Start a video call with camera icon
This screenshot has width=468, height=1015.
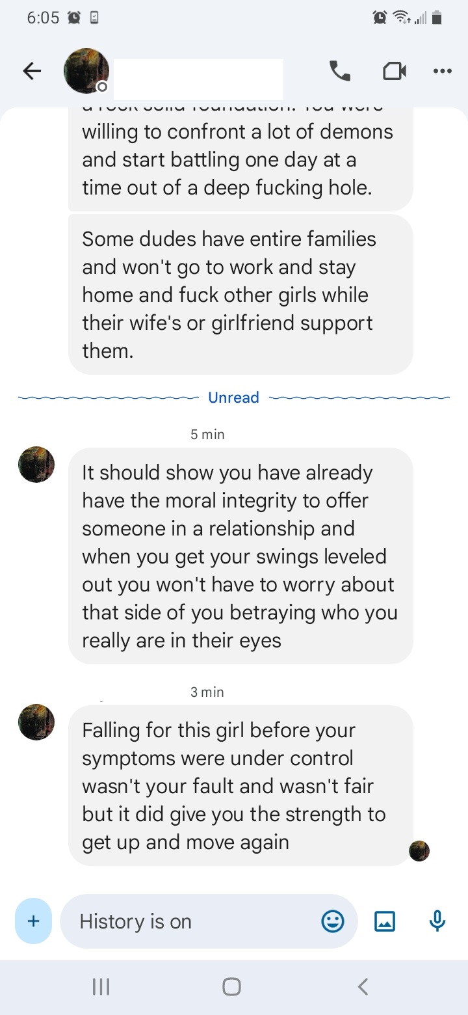pyautogui.click(x=394, y=72)
